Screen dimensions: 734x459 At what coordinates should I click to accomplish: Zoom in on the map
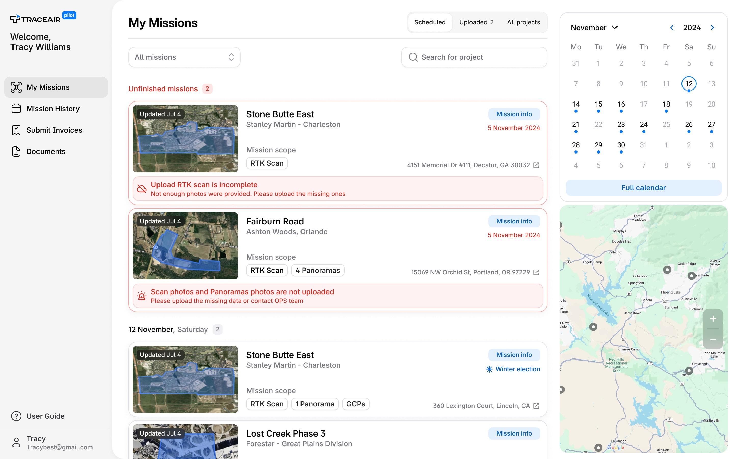pos(713,319)
